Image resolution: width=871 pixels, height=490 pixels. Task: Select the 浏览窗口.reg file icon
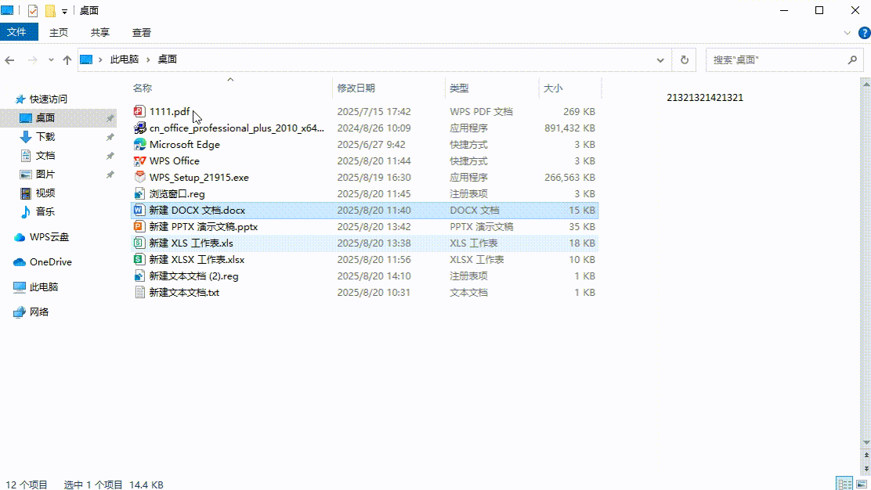[139, 193]
